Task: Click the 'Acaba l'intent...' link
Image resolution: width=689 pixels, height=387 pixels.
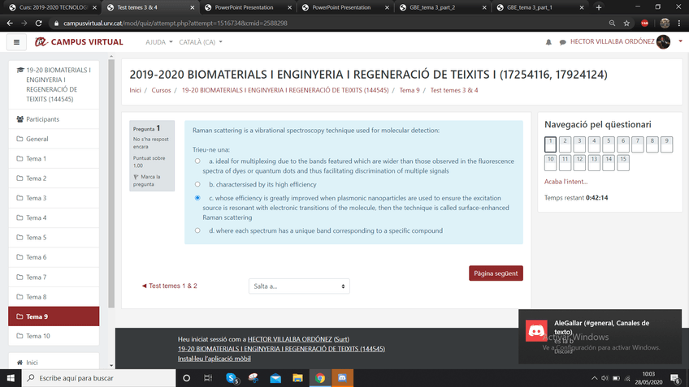Action: (x=565, y=182)
